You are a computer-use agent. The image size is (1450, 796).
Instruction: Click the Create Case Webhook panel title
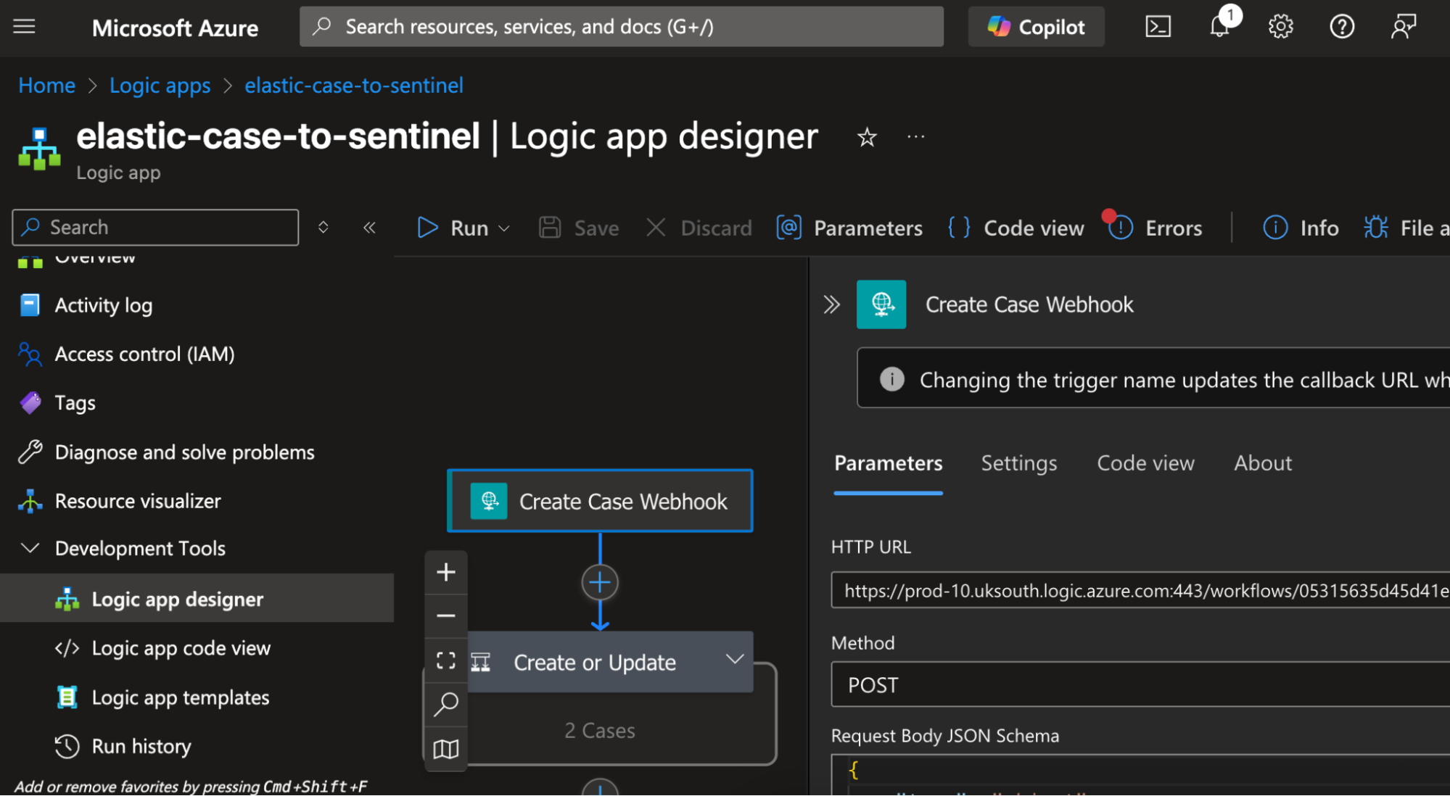[x=1029, y=304]
